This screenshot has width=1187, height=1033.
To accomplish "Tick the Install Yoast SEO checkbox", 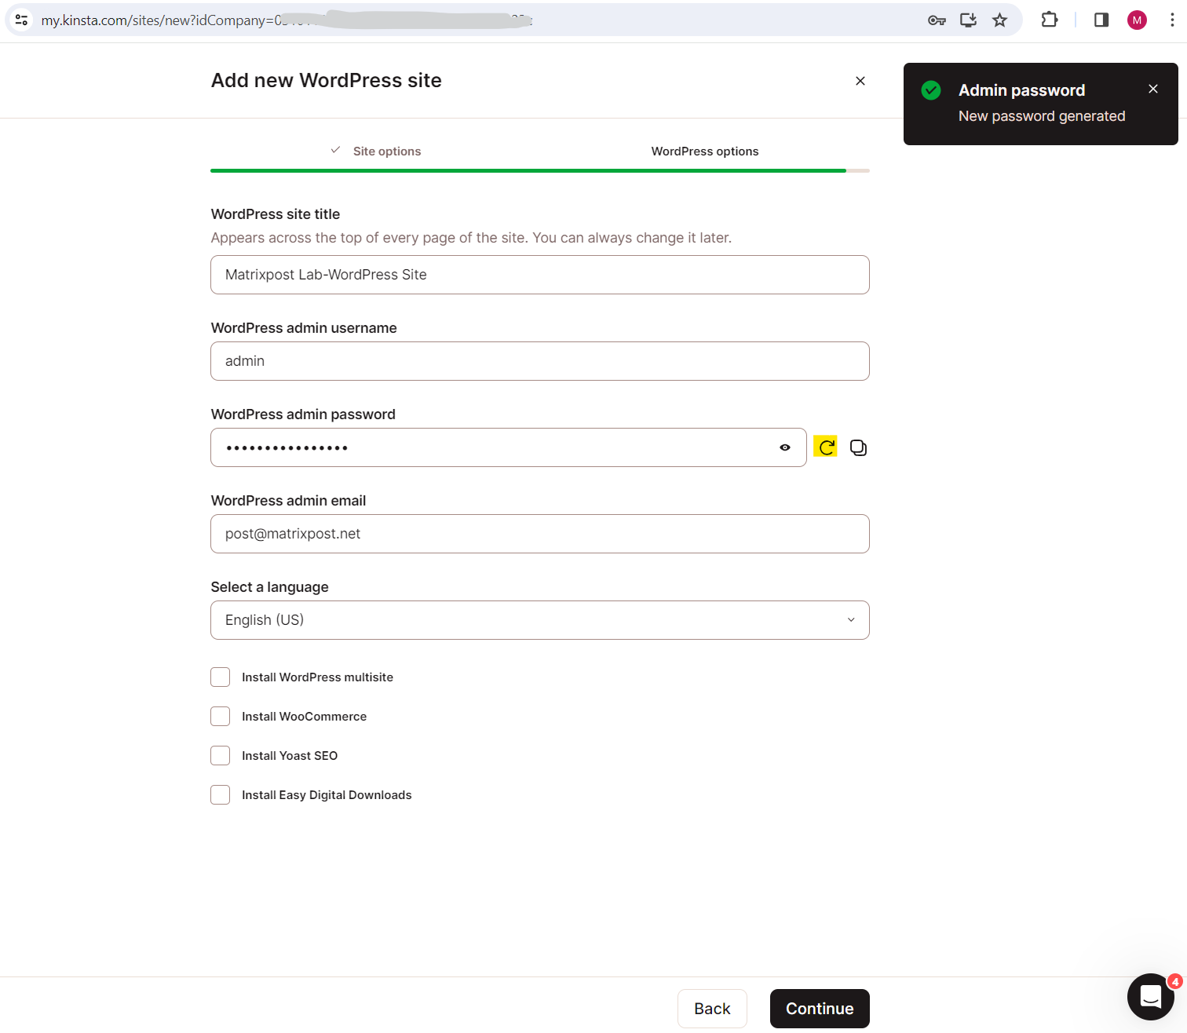I will point(221,756).
